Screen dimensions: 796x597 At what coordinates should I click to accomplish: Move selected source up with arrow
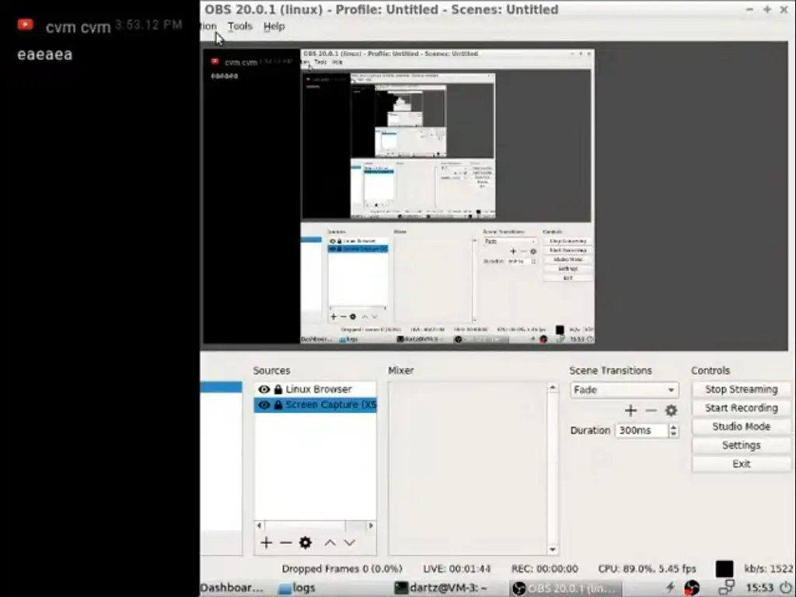pos(330,543)
